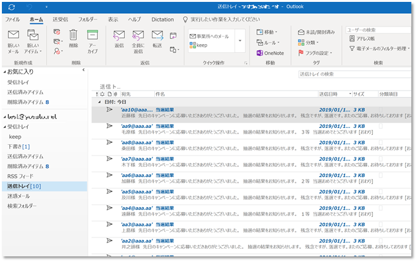Image resolution: width=417 pixels, height=262 pixels.
Task: Click the undo icon in title bar
Action: tap(30, 7)
